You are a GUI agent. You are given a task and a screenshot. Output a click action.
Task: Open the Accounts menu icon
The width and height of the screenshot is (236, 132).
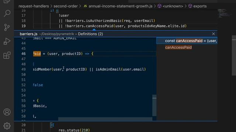pyautogui.click(x=7, y=112)
